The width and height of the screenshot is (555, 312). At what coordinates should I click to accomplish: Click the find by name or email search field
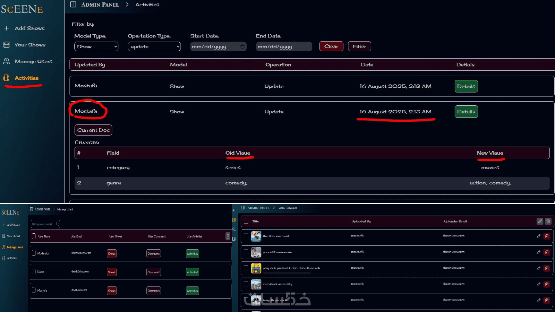(45, 224)
